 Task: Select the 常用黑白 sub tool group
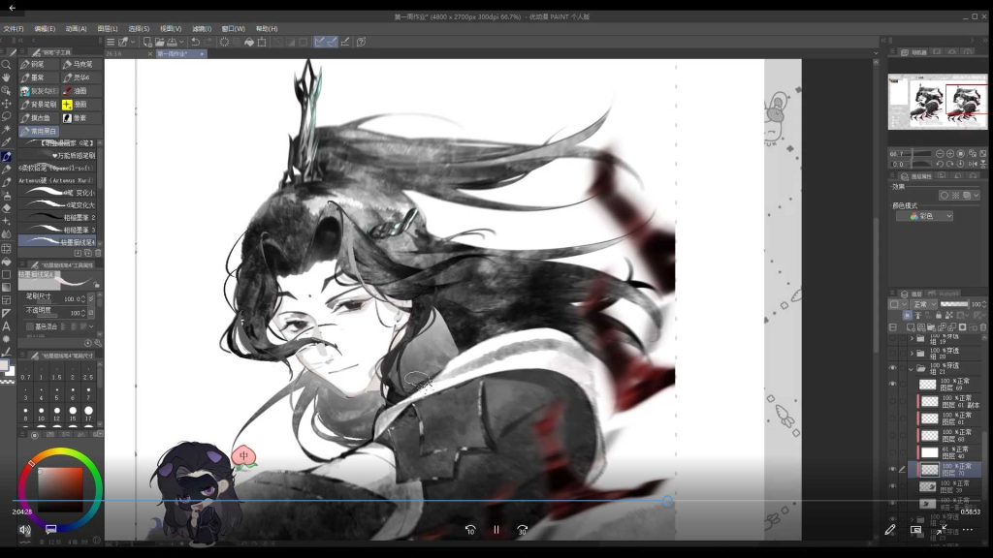click(38, 131)
